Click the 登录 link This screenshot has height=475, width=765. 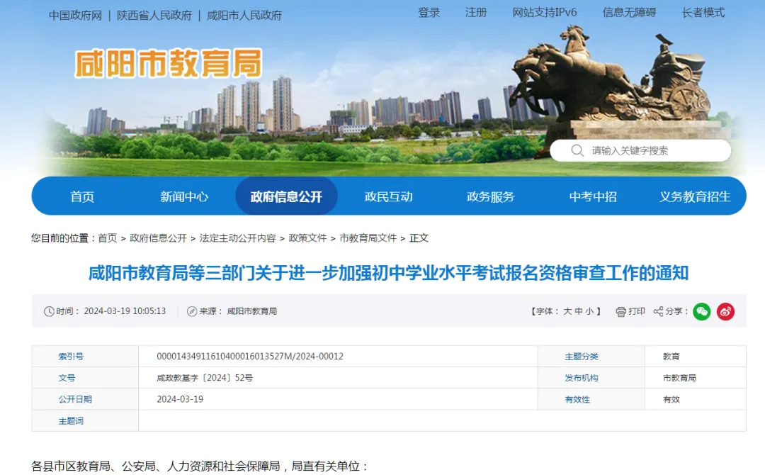coord(429,13)
